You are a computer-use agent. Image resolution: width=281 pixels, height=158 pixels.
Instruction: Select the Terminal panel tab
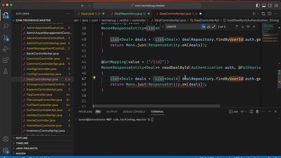157,111
